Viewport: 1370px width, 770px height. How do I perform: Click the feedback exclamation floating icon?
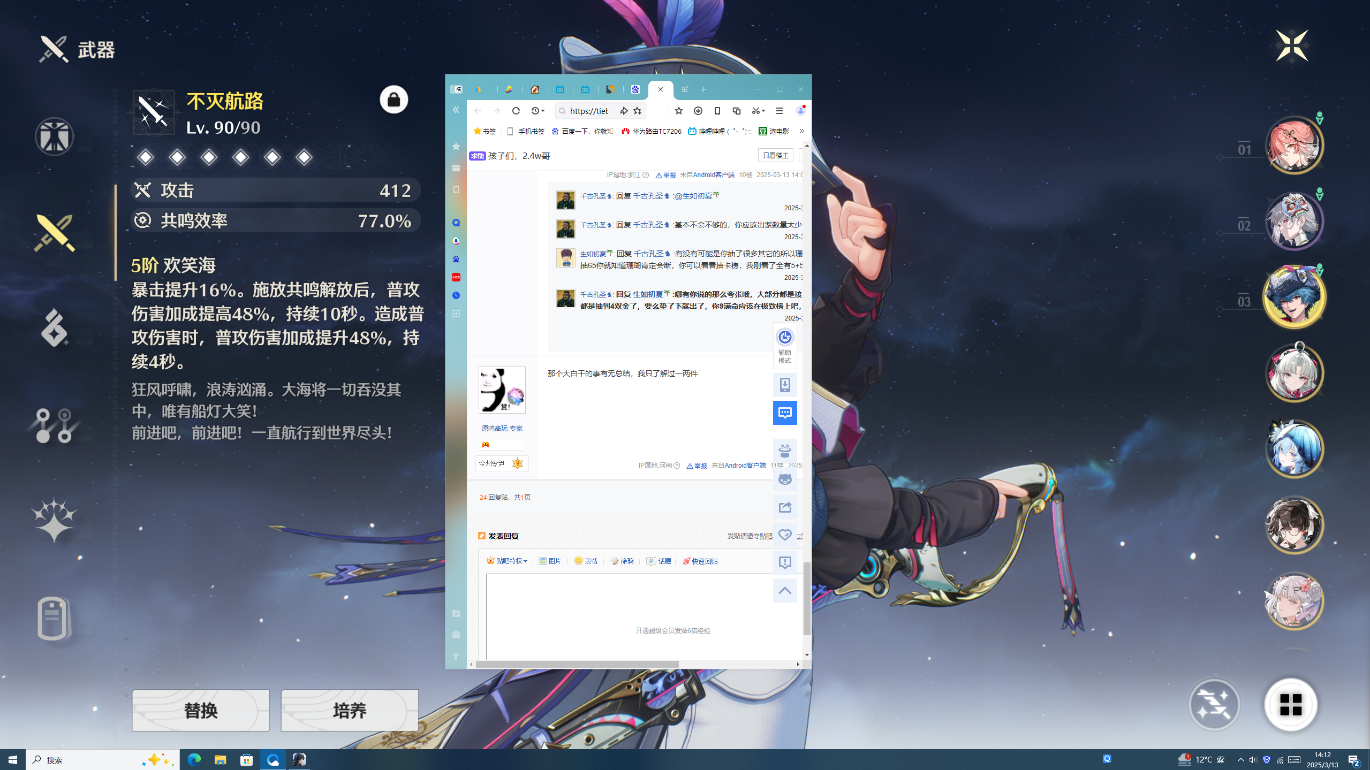[x=785, y=562]
